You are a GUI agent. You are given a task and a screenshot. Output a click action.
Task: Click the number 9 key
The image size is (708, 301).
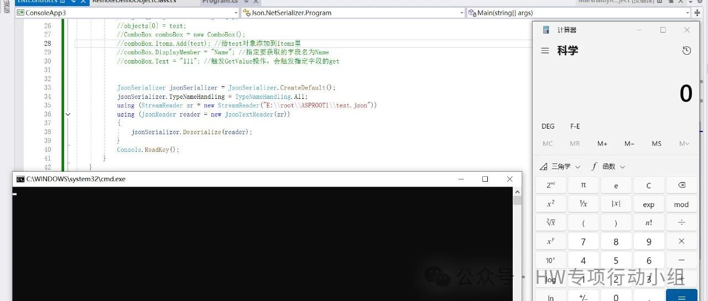click(648, 241)
